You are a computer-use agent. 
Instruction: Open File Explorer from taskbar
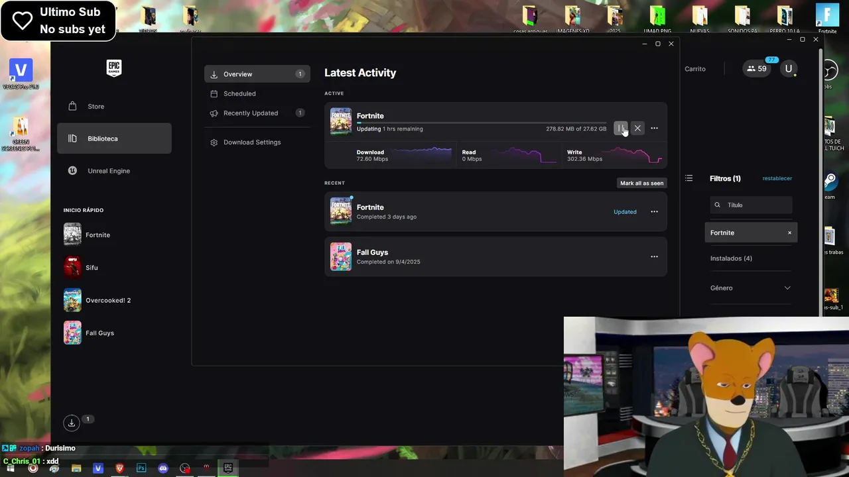tap(76, 468)
